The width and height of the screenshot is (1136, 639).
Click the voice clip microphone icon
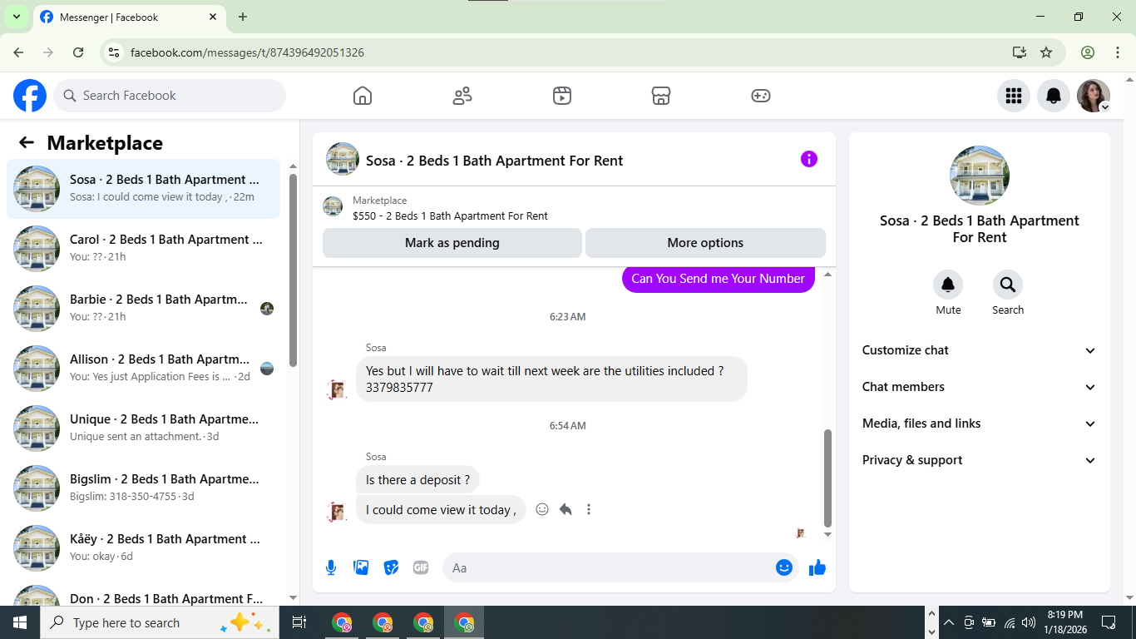(x=331, y=567)
